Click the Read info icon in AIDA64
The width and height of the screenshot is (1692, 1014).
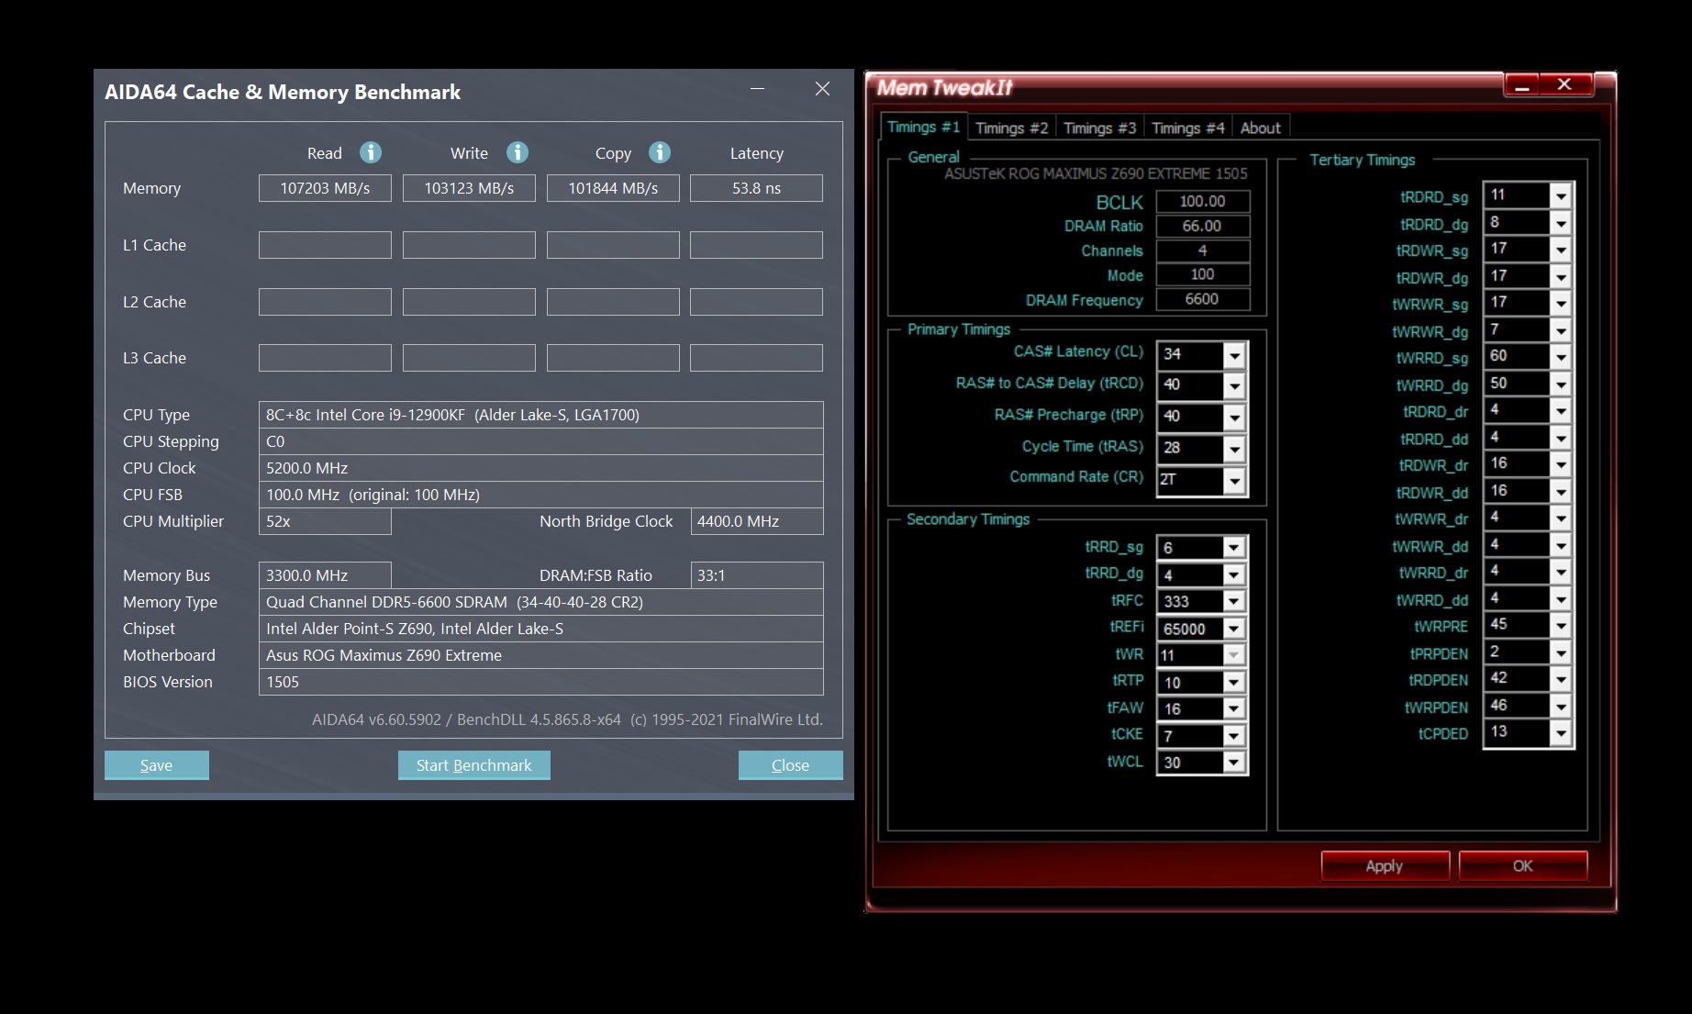tap(371, 152)
